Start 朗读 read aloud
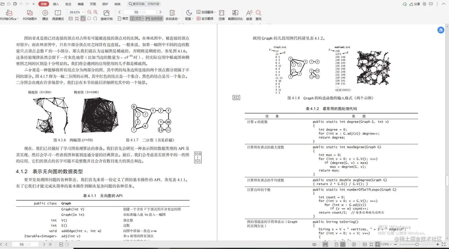 click(x=249, y=15)
